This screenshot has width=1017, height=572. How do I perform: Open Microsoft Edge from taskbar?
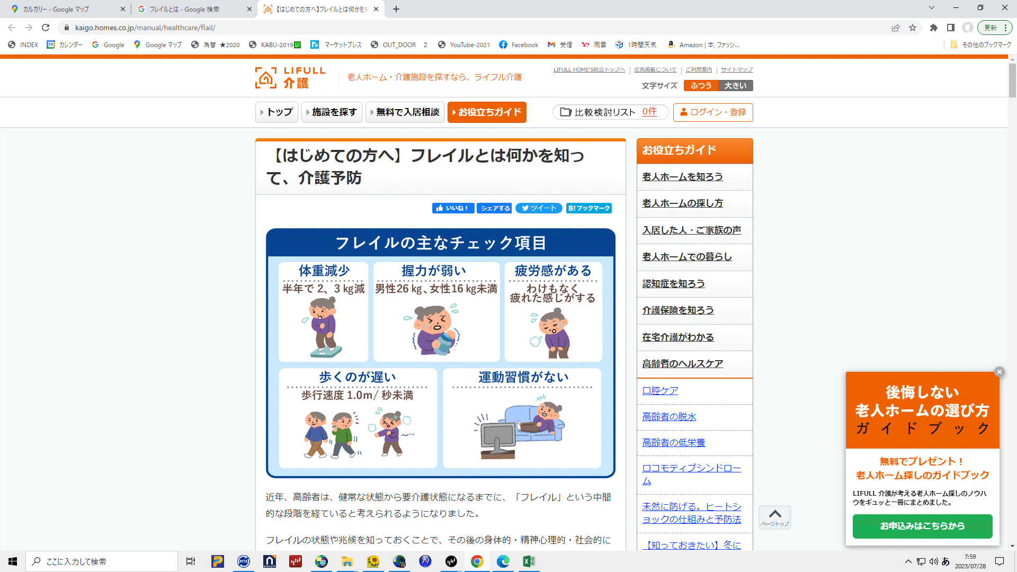coord(503,561)
